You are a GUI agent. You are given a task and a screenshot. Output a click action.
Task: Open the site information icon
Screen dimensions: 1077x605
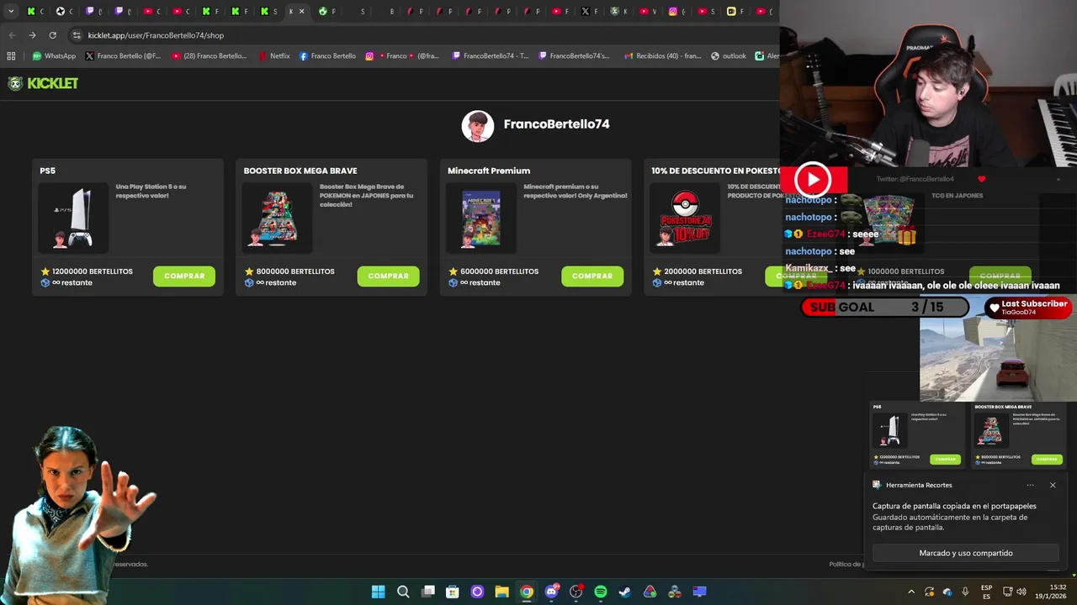pyautogui.click(x=77, y=35)
